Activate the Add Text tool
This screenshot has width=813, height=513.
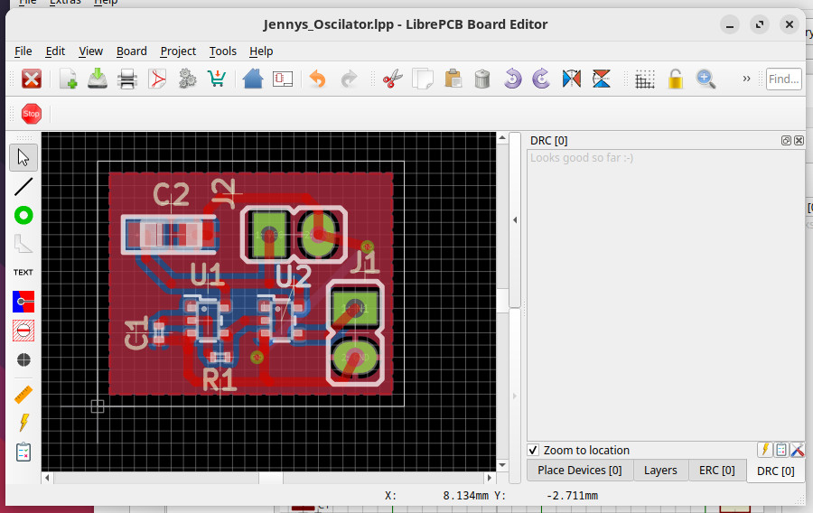coord(23,272)
